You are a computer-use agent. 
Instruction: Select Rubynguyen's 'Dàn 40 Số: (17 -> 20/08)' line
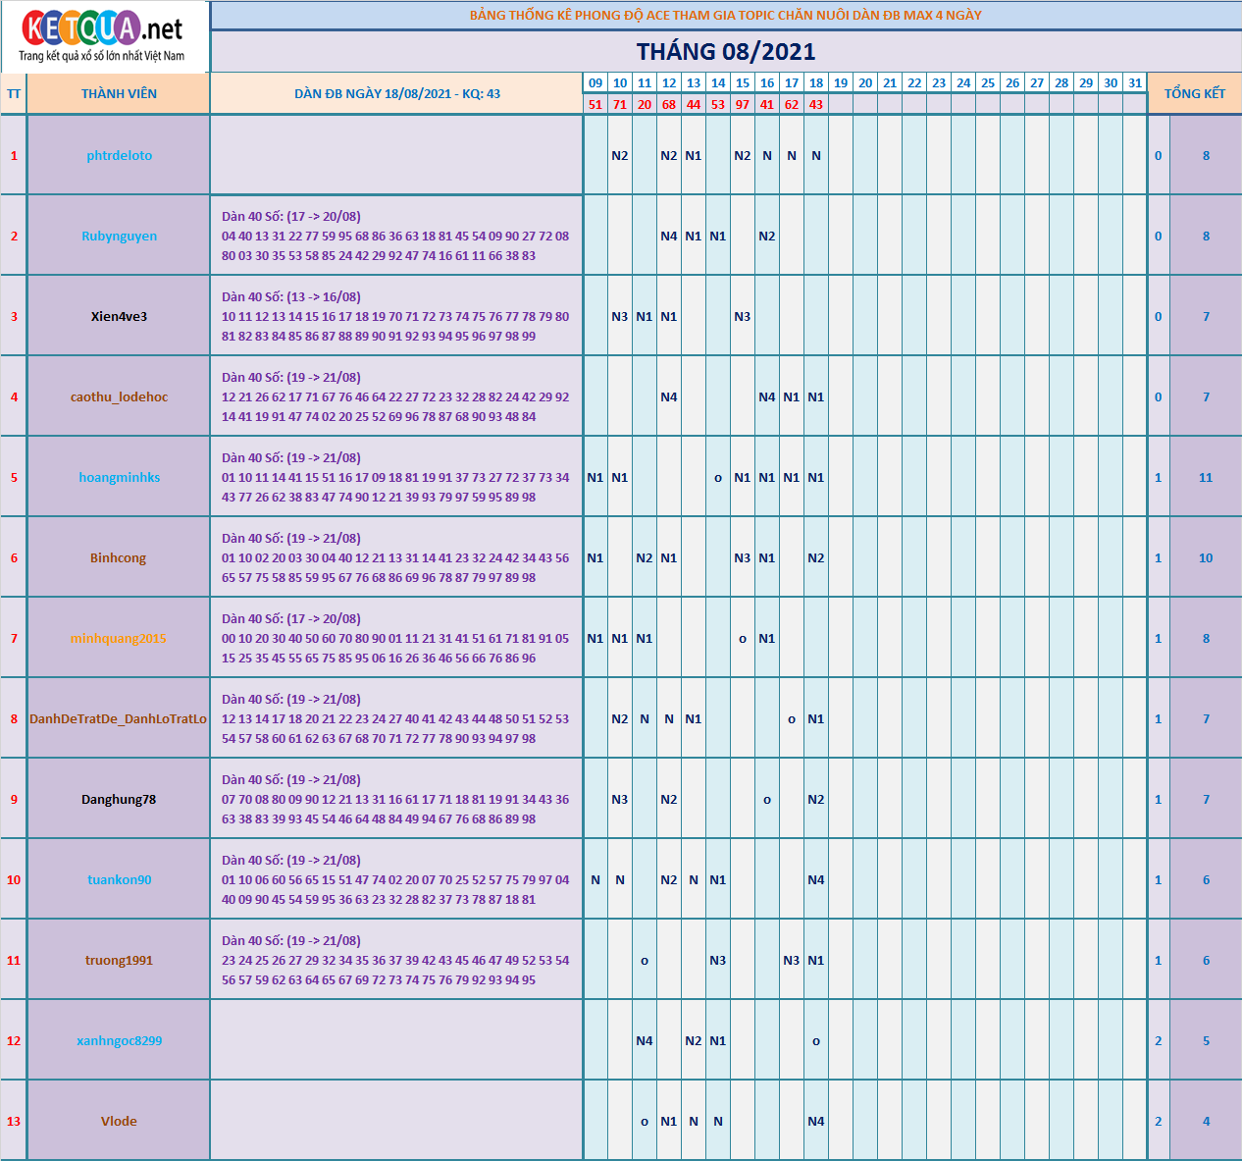point(291,217)
